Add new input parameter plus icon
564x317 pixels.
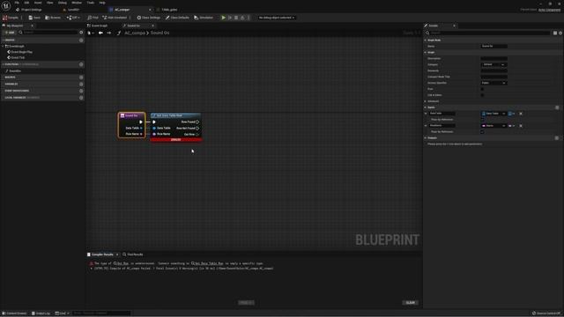[557, 107]
